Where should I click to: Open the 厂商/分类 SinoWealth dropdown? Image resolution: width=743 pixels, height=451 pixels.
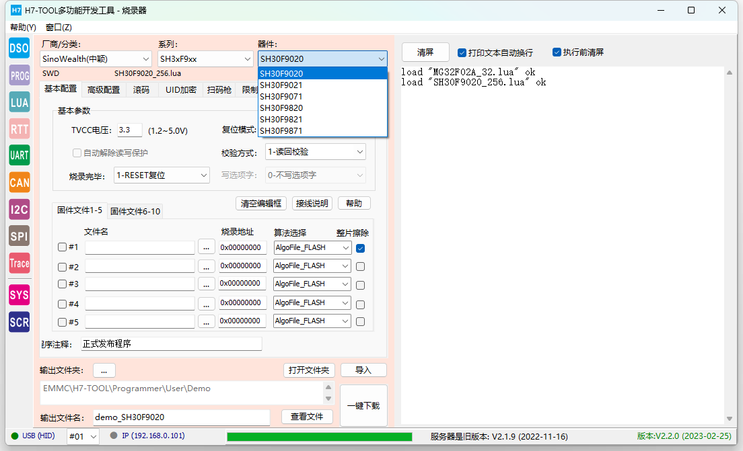(x=96, y=59)
